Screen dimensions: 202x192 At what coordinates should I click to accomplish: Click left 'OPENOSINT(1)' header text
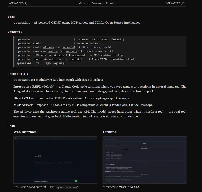click(x=18, y=3)
